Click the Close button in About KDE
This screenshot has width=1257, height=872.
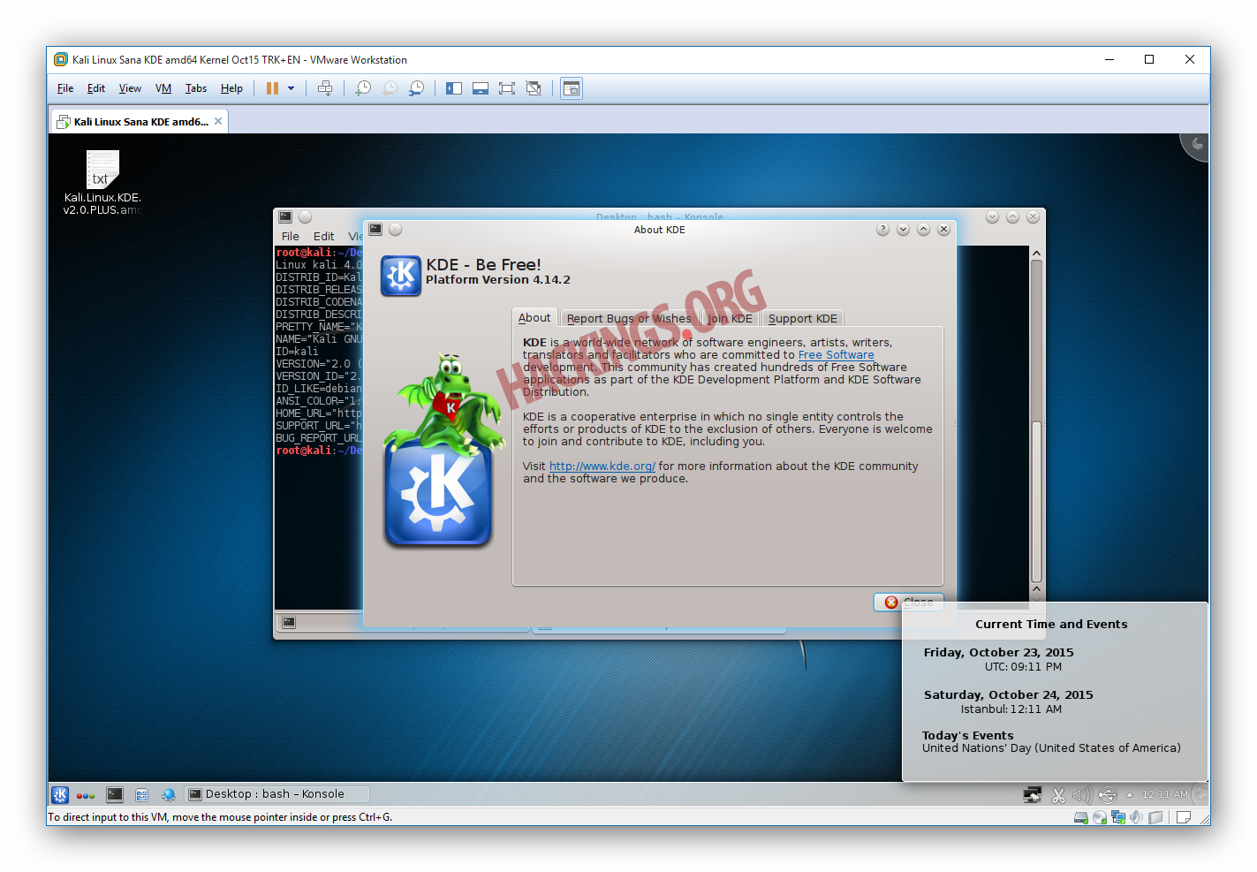[x=909, y=602]
